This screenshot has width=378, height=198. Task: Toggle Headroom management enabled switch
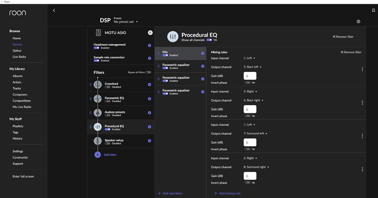(96, 48)
